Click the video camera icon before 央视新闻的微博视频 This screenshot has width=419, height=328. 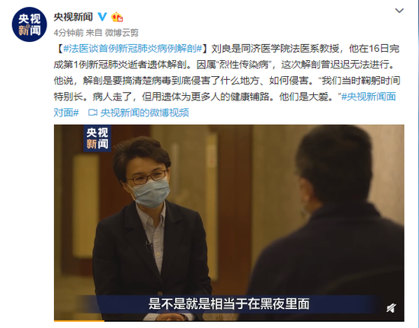(92, 113)
